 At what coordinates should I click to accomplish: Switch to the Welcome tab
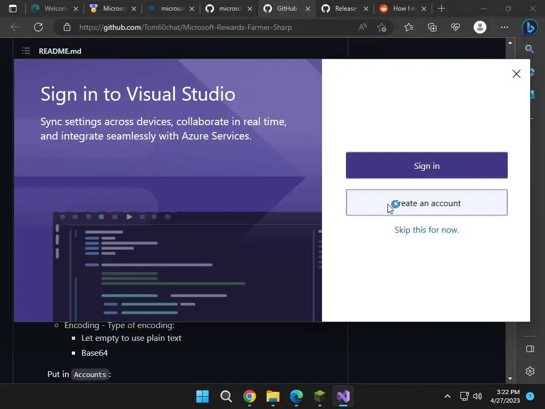click(55, 9)
